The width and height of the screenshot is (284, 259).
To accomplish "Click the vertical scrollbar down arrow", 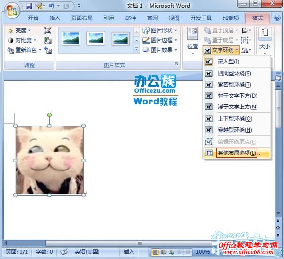I will [x=278, y=214].
